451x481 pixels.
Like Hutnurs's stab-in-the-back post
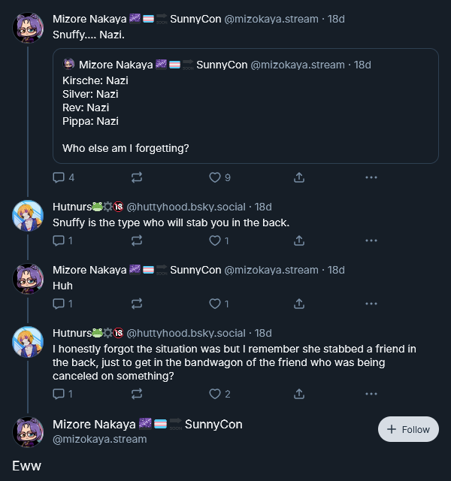[215, 240]
